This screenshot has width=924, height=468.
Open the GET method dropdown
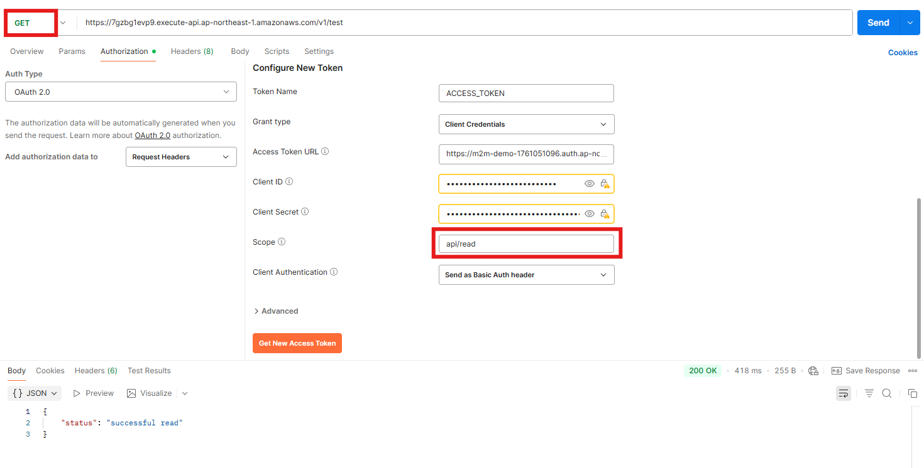pyautogui.click(x=62, y=23)
